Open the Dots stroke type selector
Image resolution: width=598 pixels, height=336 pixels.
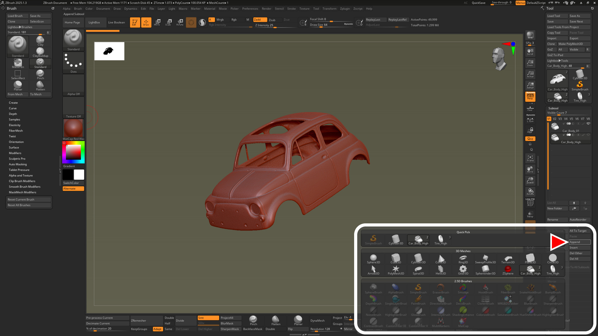tap(73, 63)
